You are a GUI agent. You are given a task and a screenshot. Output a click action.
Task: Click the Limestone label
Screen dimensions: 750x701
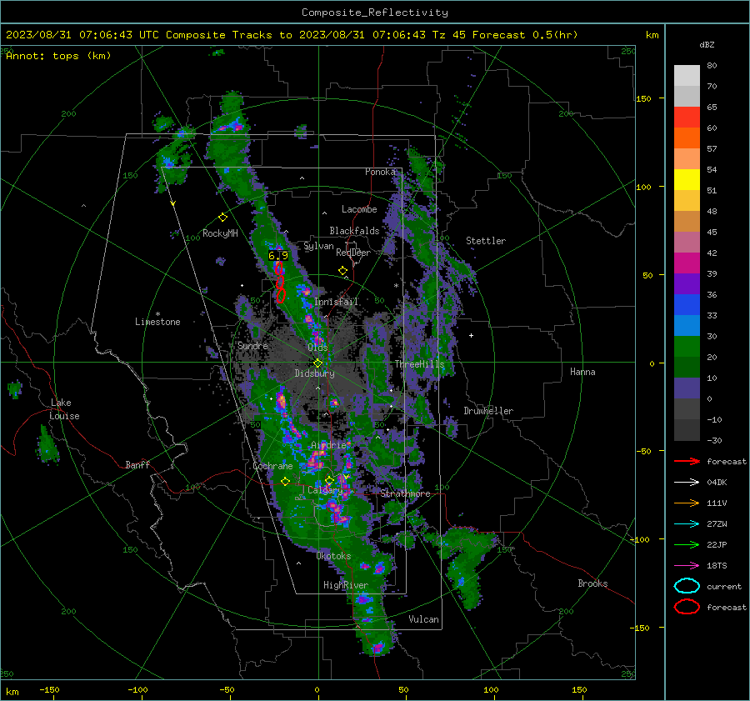157,322
